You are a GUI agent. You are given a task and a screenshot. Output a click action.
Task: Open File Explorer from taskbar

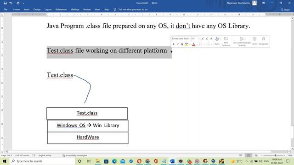coord(98,161)
